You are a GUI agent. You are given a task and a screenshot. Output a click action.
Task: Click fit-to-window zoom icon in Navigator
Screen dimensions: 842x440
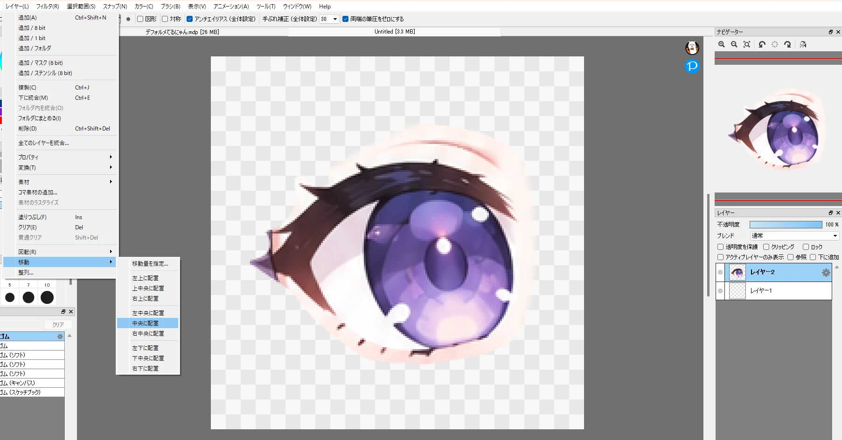[747, 44]
